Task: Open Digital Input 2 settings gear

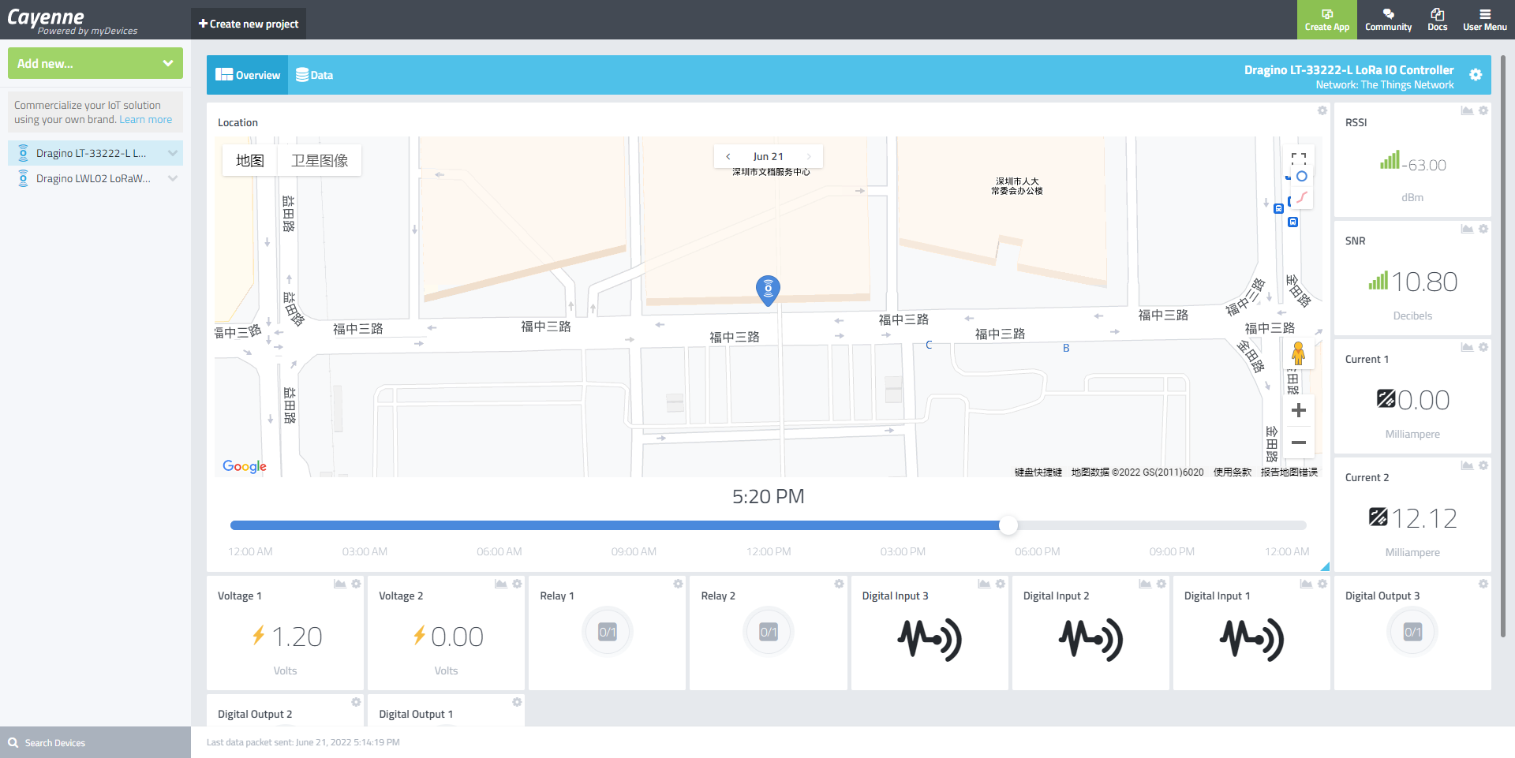Action: click(1161, 584)
